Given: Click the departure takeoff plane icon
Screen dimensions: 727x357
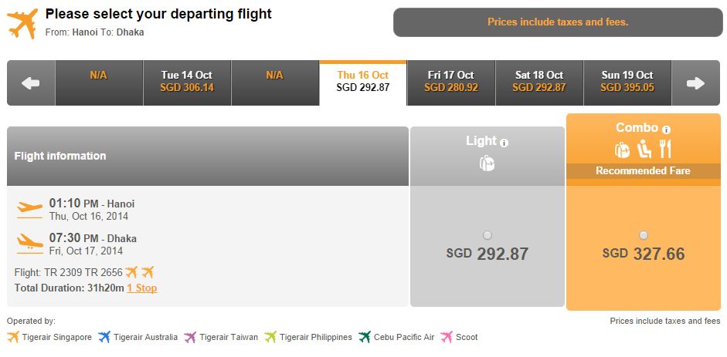Looking at the screenshot, I should [x=29, y=209].
